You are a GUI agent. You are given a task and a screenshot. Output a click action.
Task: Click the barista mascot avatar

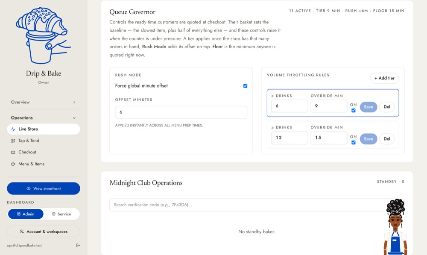click(395, 227)
